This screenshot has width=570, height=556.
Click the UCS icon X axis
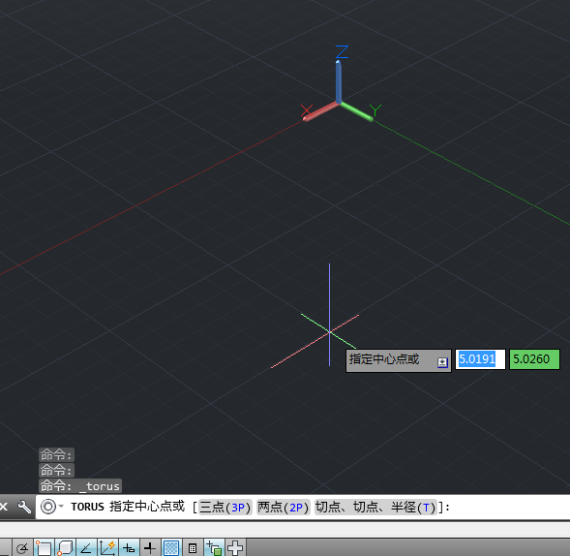coord(320,111)
